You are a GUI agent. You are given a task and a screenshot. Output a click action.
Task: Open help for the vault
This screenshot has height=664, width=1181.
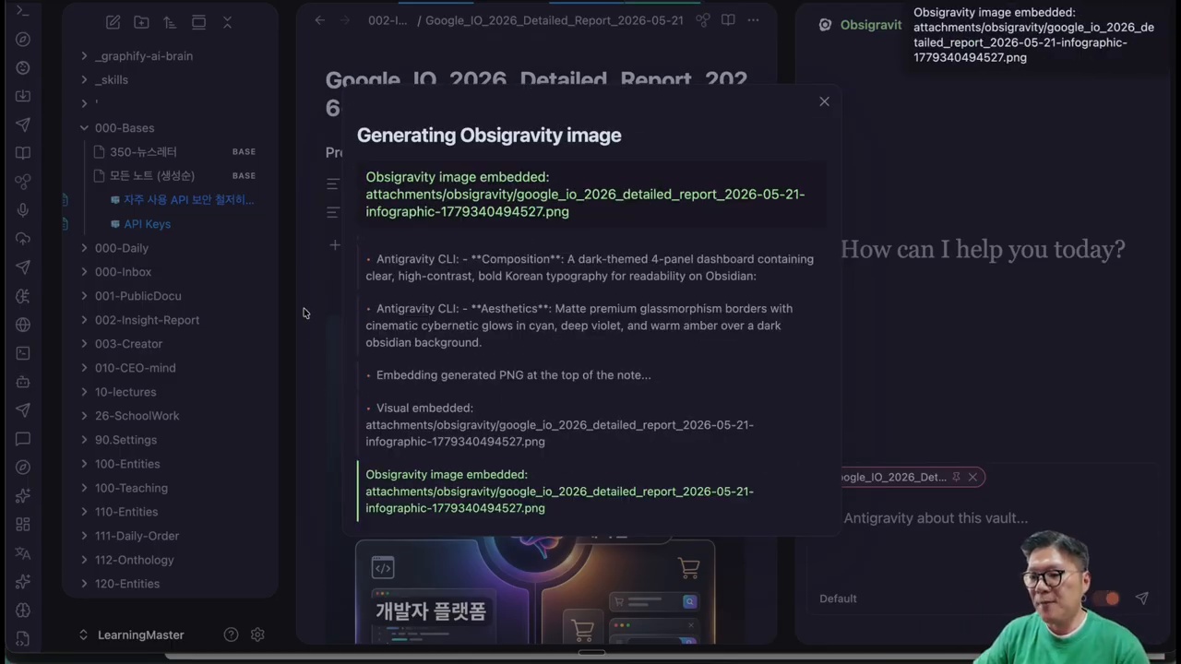231,634
